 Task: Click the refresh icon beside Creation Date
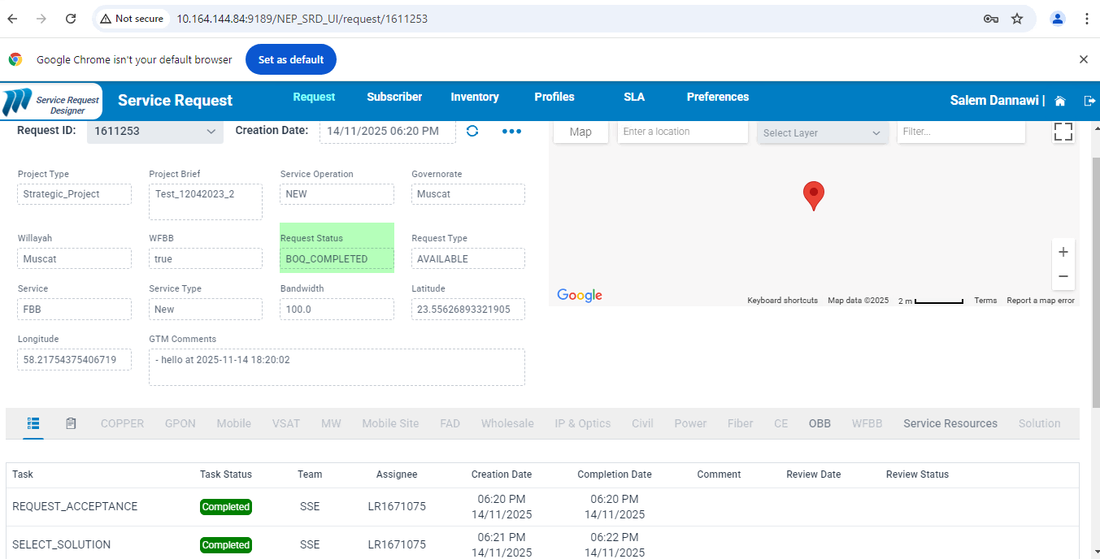[472, 131]
